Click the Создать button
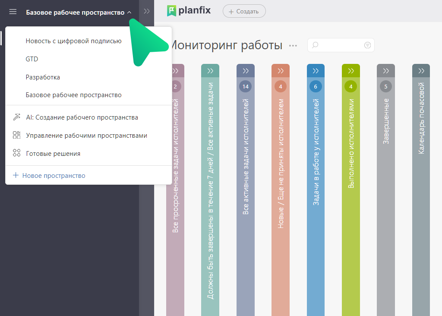442x316 pixels. (x=244, y=11)
